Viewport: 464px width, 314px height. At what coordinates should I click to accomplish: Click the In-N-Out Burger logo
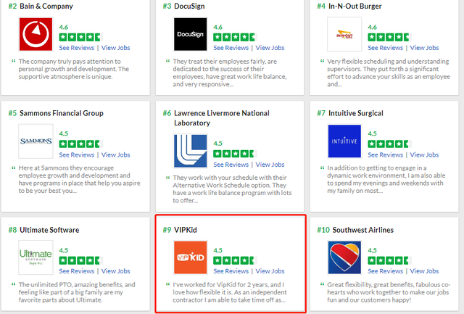point(344,34)
